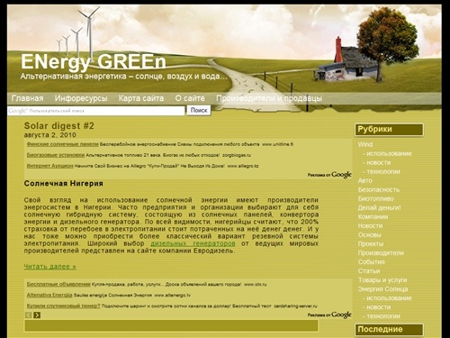The width and height of the screenshot is (450, 338).
Task: Open the Биогазовые установки ad link
Action: pos(56,155)
